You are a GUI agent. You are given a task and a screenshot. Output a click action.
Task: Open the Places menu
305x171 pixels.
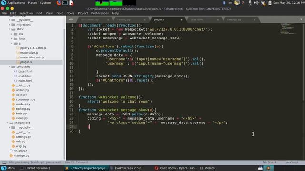point(32,3)
